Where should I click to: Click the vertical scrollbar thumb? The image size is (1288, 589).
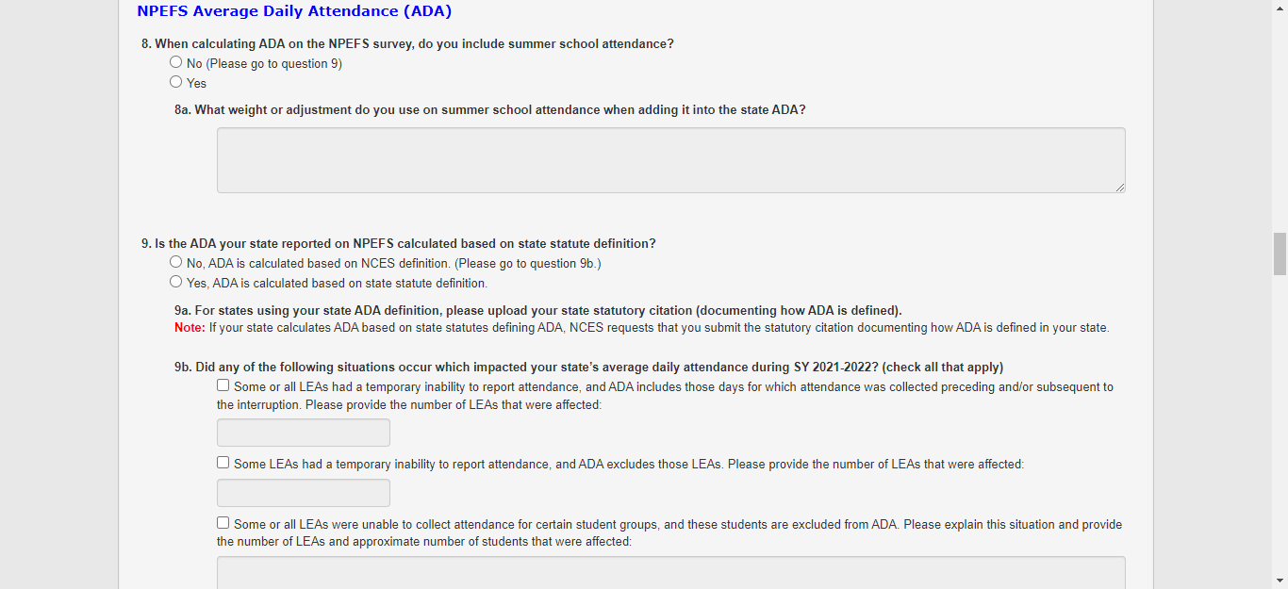[1280, 254]
